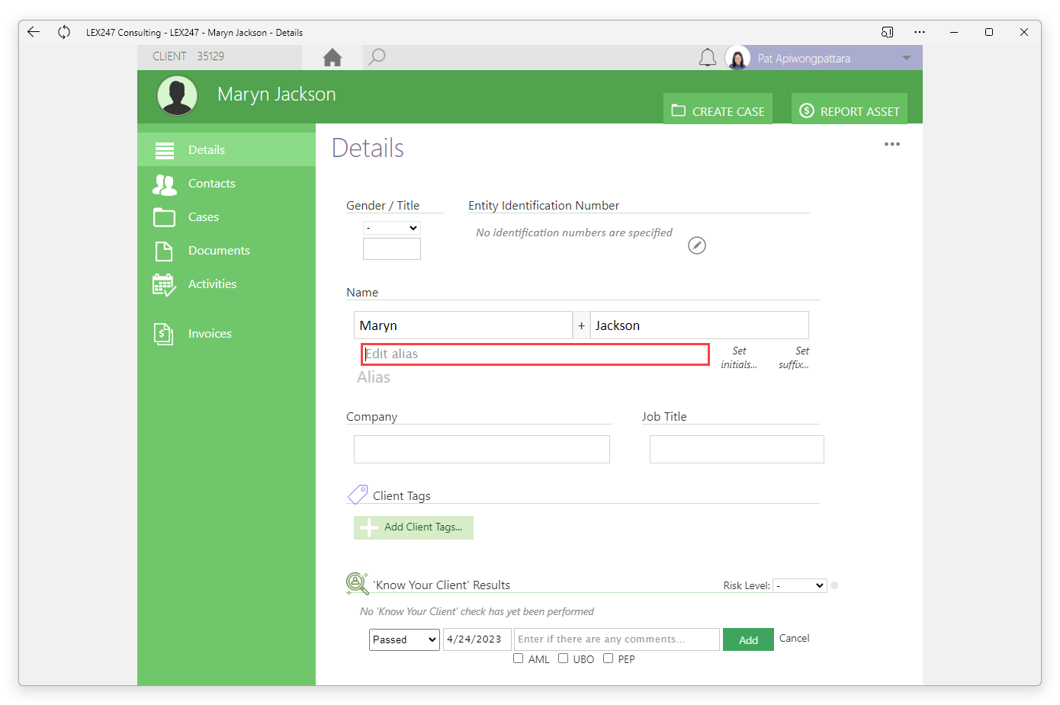
Task: Click the Set initials link
Action: (739, 357)
